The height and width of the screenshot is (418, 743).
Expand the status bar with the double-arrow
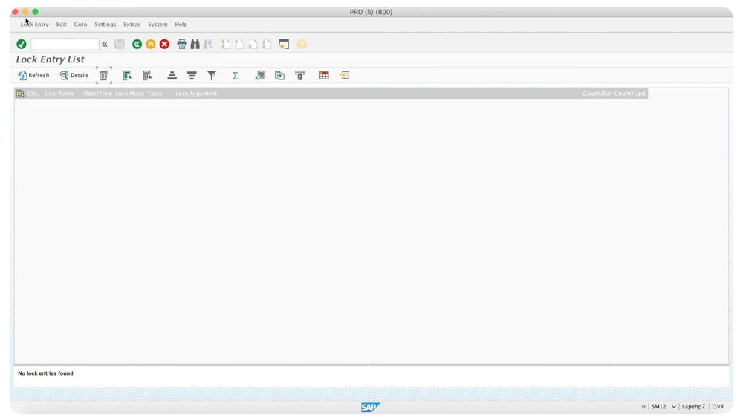point(643,407)
